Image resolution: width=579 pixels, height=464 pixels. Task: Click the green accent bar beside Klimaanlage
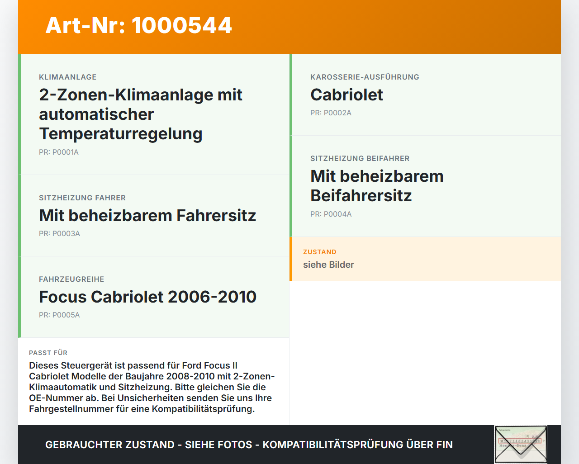click(x=19, y=114)
